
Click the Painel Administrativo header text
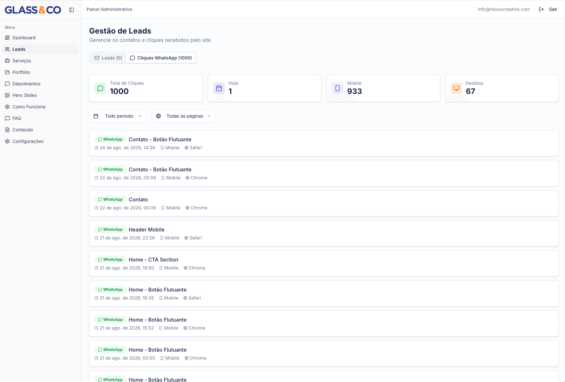pos(109,9)
